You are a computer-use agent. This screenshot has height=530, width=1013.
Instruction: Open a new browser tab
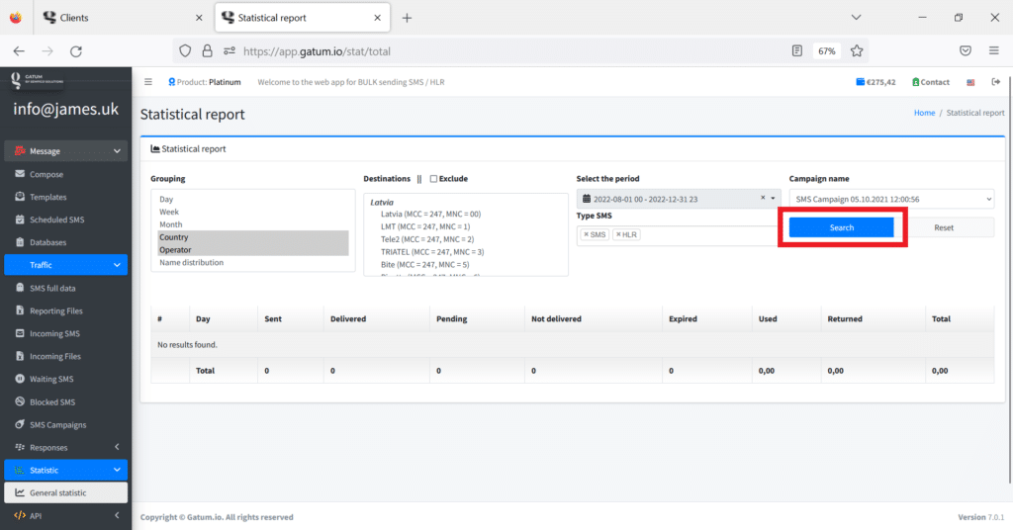pyautogui.click(x=407, y=18)
